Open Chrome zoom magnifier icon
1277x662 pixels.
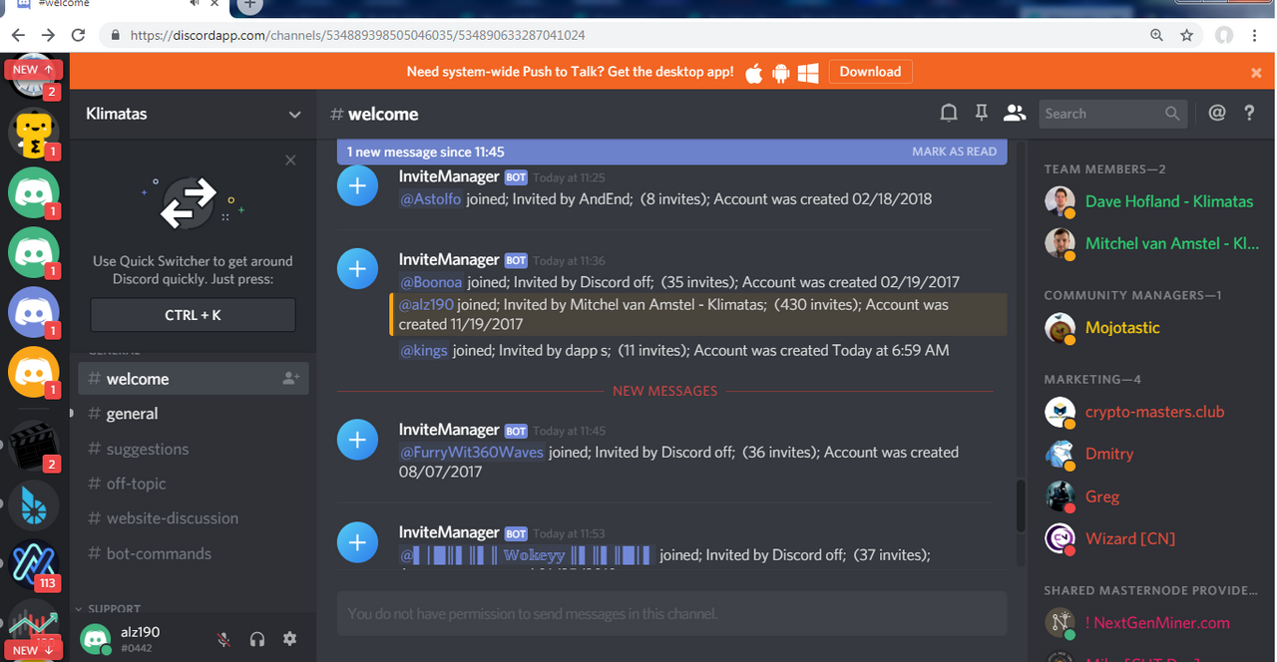click(1156, 35)
